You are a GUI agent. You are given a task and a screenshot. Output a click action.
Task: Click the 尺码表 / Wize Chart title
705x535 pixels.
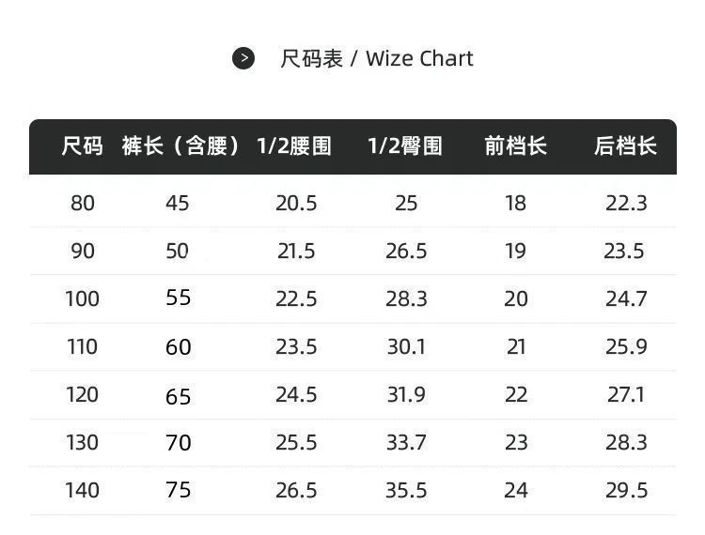click(376, 58)
